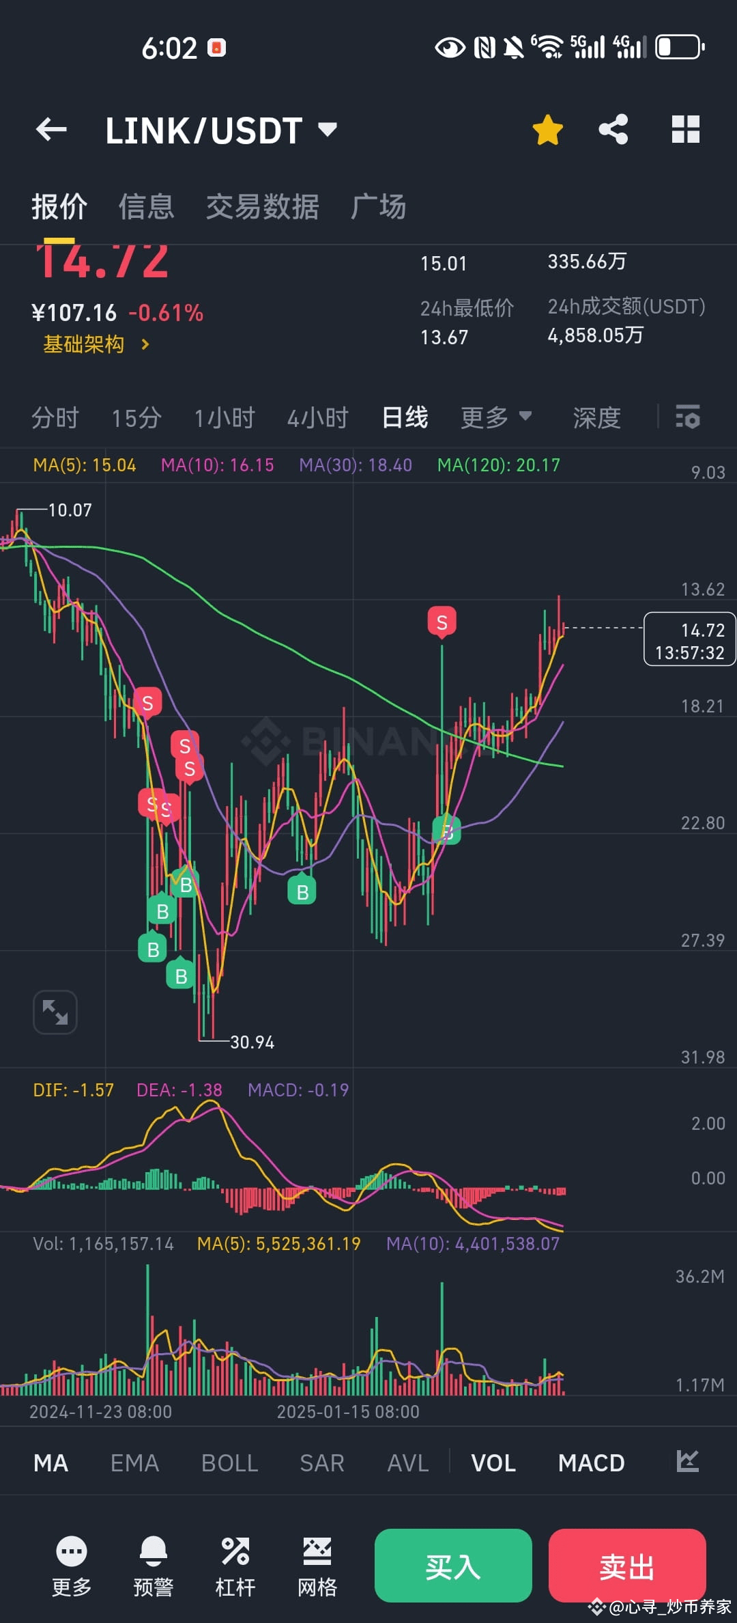The image size is (737, 1623).
Task: Tap the green 买入 buy button
Action: click(453, 1566)
